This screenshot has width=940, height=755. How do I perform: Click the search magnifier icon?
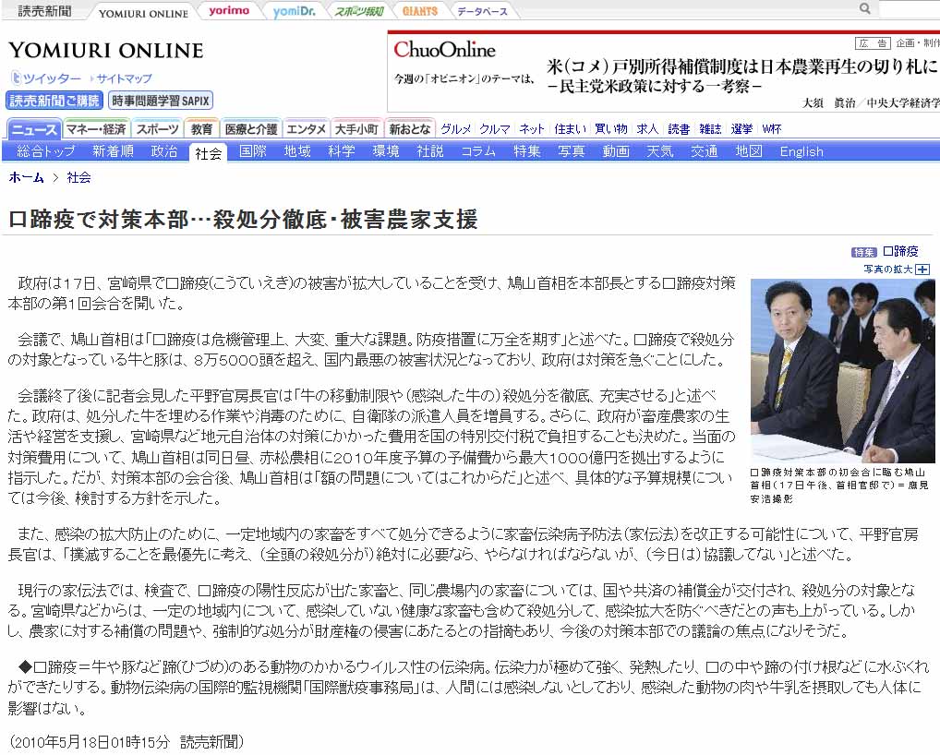coord(865,9)
